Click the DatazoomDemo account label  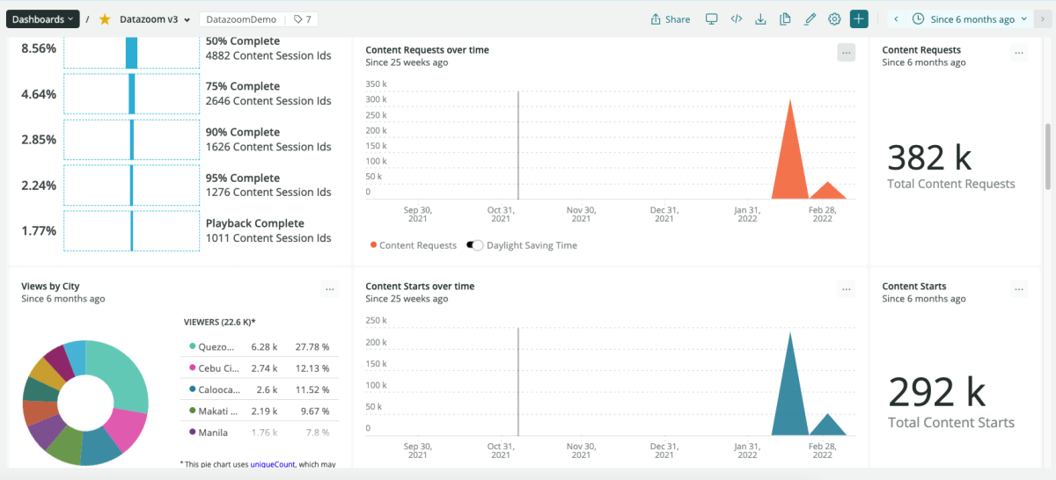(x=243, y=19)
